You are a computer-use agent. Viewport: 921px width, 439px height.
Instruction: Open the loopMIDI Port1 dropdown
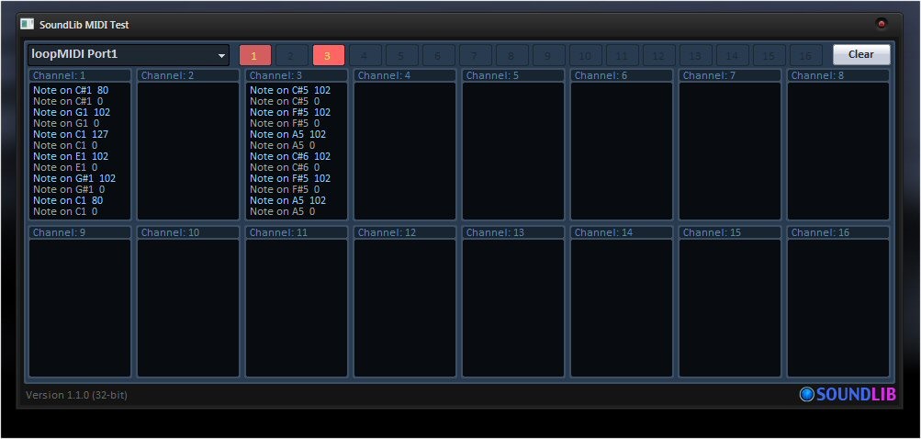[x=129, y=55]
